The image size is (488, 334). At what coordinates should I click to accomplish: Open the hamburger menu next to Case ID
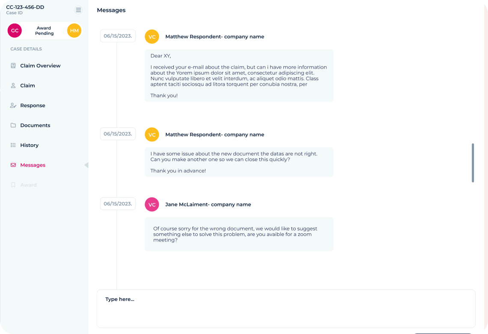pos(78,10)
